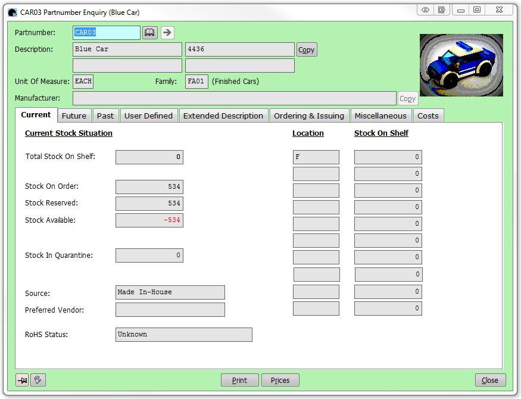Click the RoHS Status field Unknown
The width and height of the screenshot is (521, 399).
184,335
